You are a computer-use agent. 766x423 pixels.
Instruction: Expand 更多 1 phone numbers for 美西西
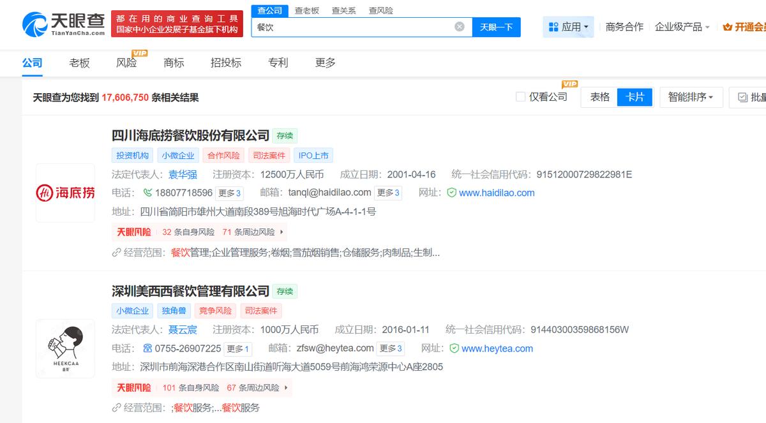(x=238, y=348)
